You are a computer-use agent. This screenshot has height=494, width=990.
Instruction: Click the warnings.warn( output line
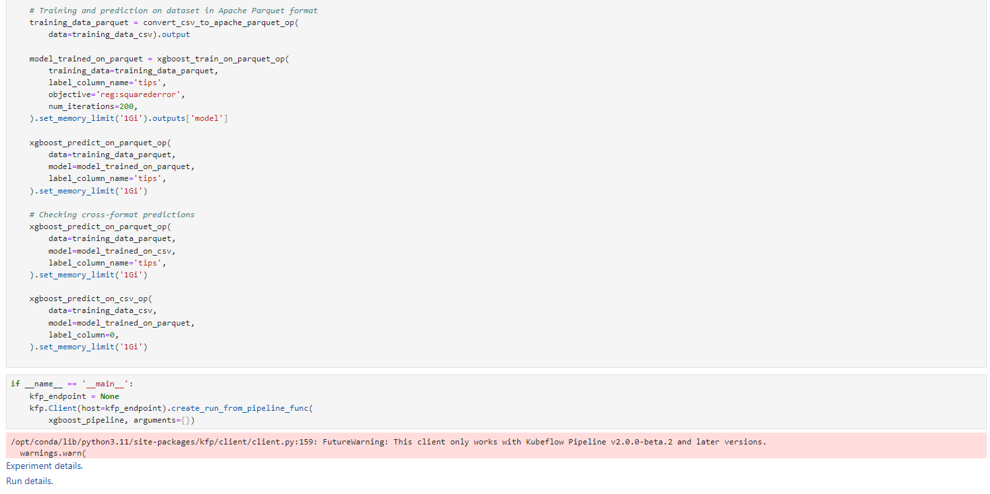click(54, 453)
